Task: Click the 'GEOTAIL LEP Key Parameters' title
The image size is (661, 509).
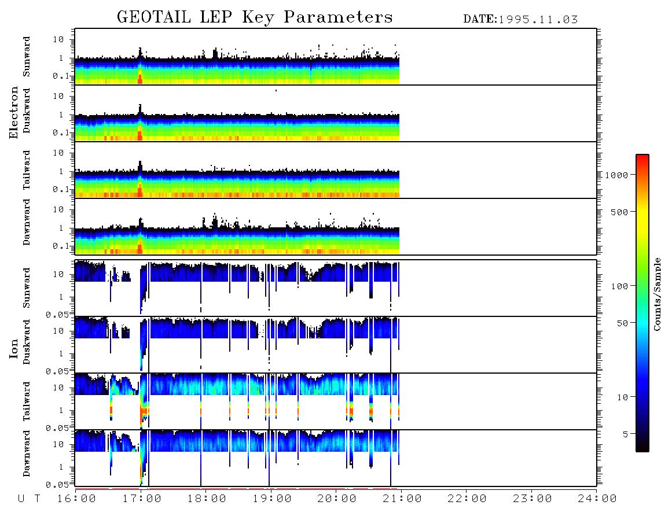Action: point(255,18)
